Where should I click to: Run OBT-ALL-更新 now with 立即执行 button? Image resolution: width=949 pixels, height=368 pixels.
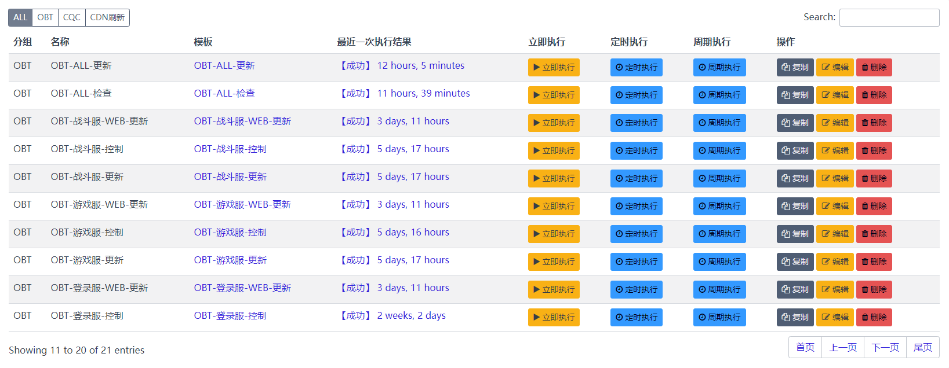coord(554,67)
